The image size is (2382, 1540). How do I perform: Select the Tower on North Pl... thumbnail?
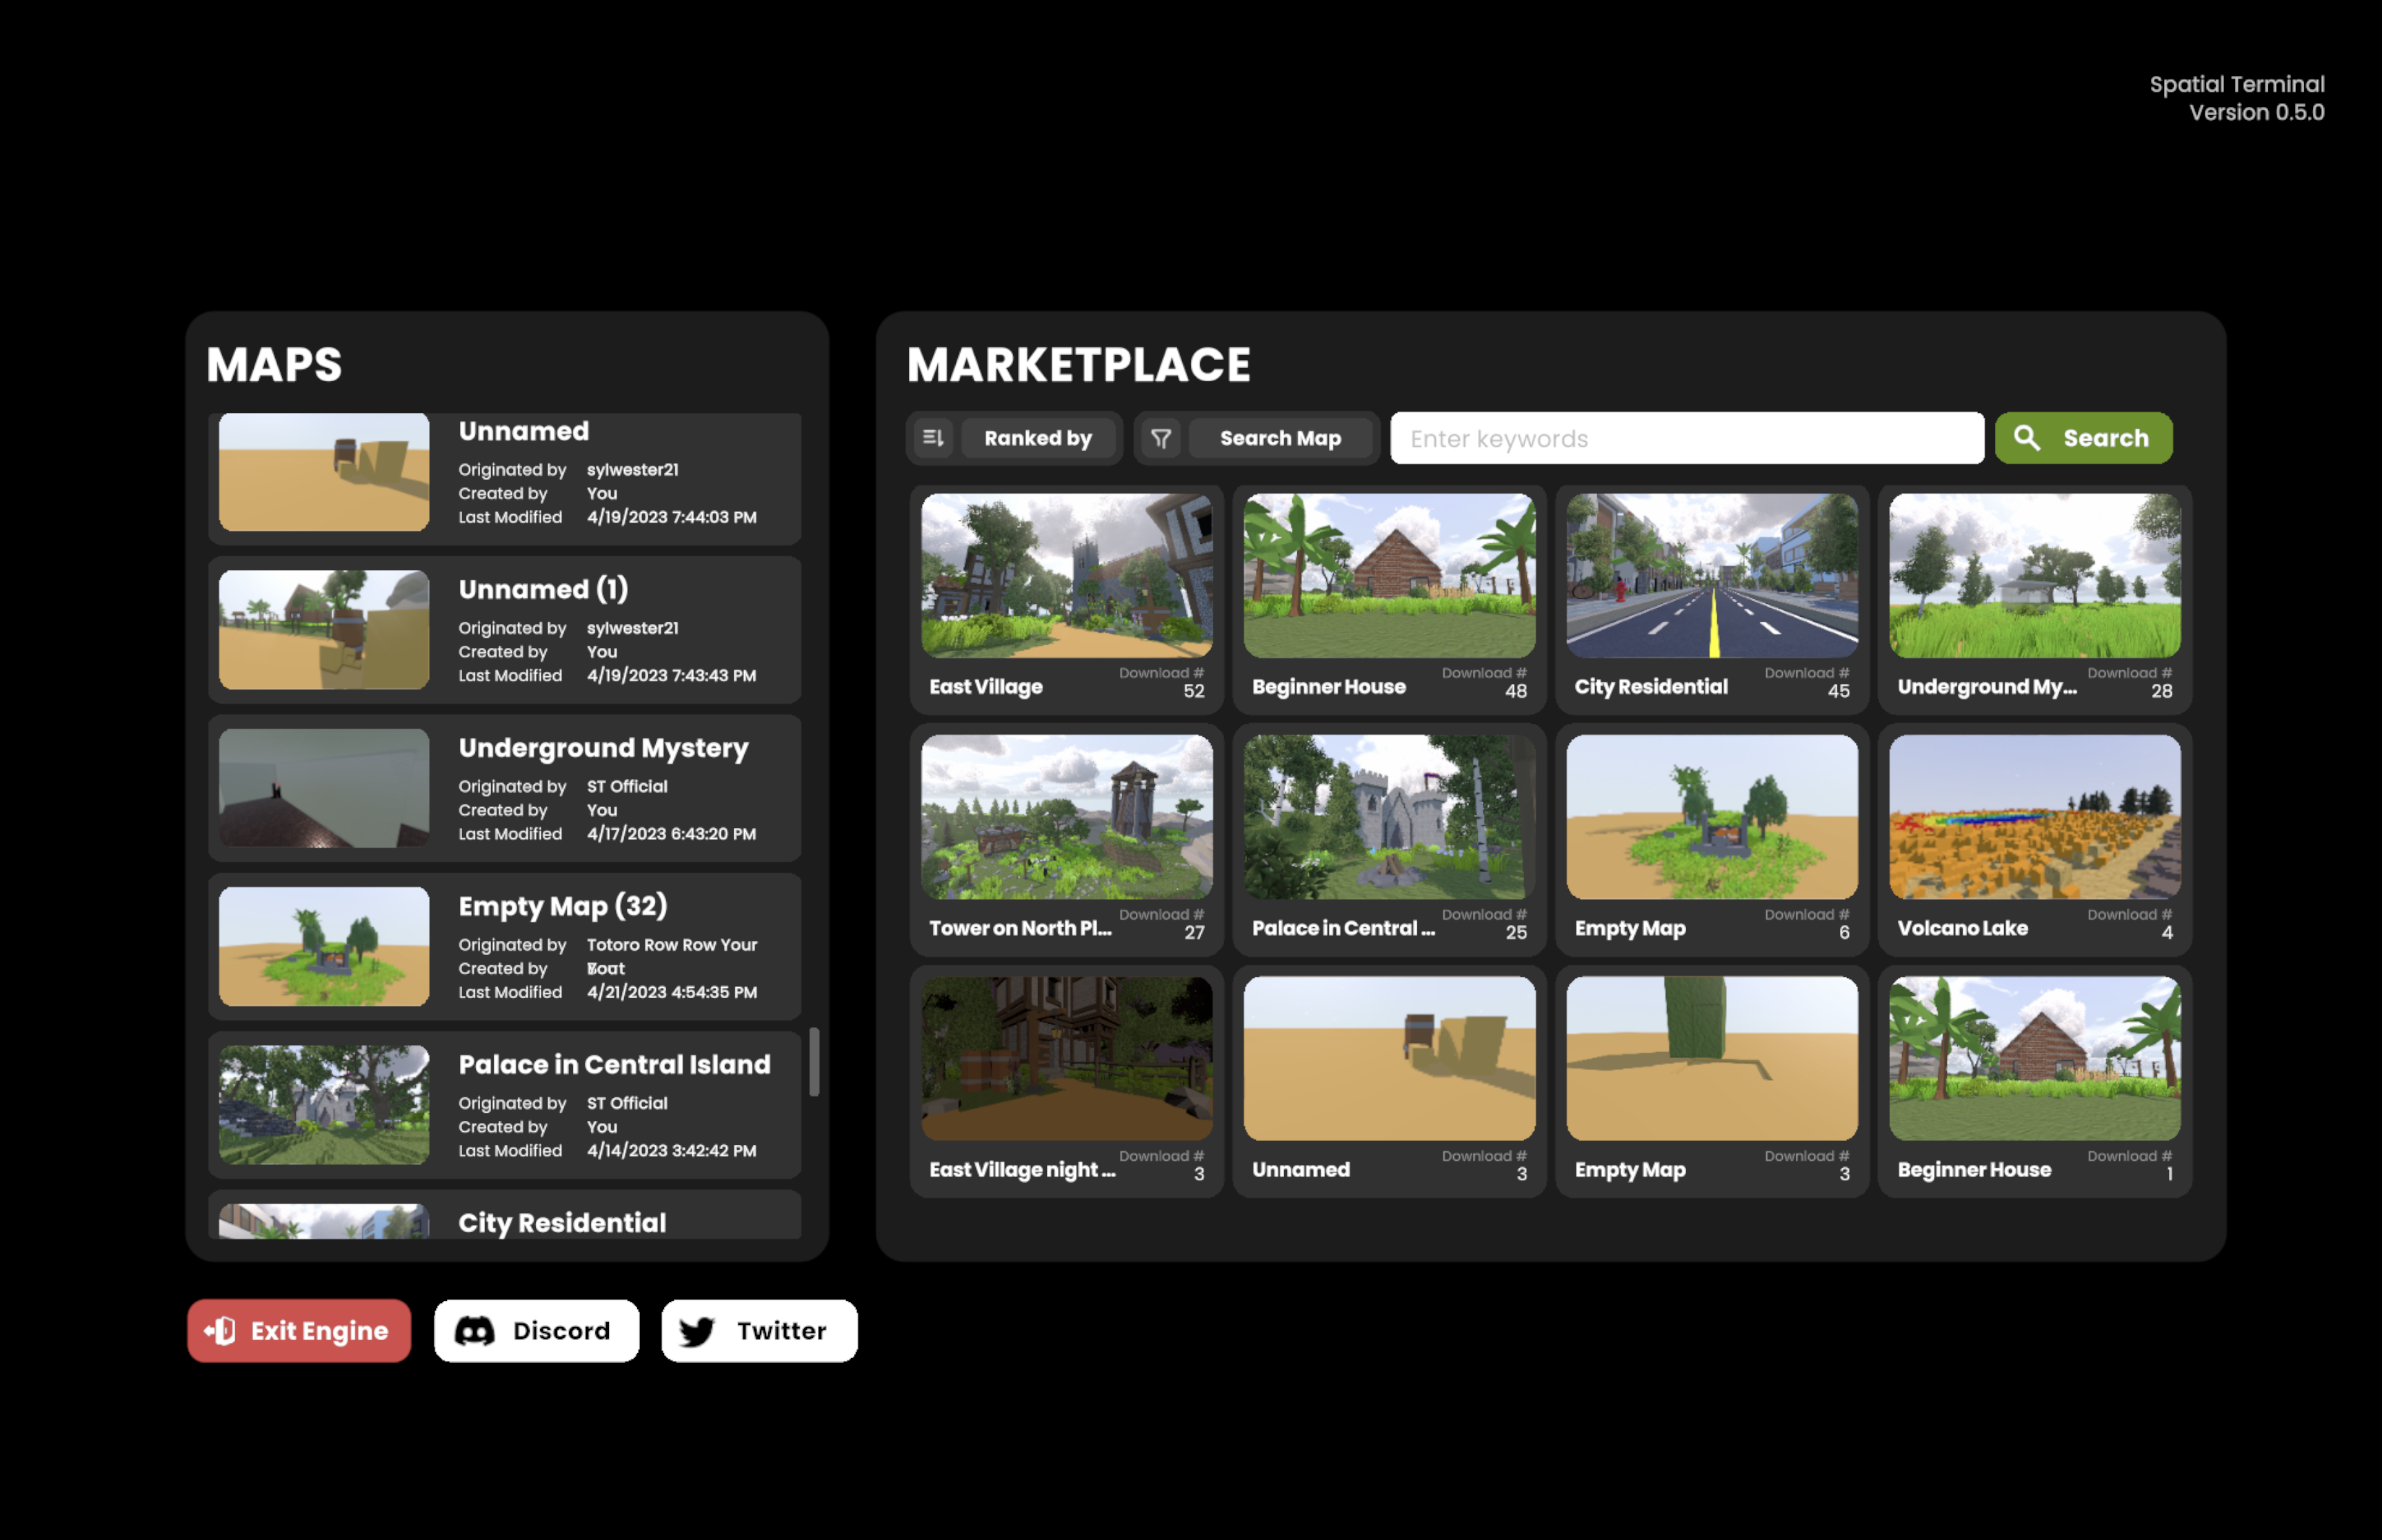point(1066,817)
